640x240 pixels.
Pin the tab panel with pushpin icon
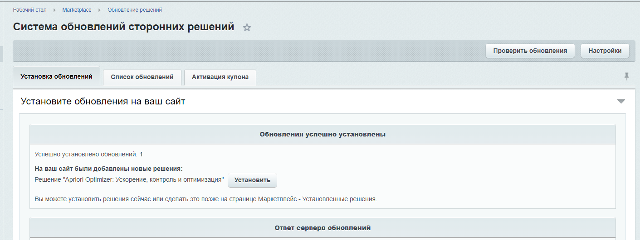626,76
